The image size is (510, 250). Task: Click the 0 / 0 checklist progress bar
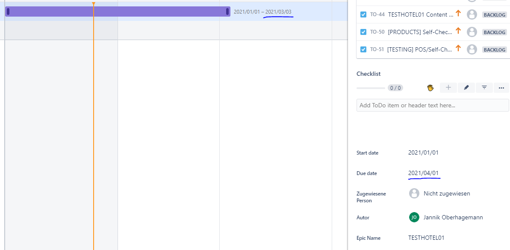371,88
